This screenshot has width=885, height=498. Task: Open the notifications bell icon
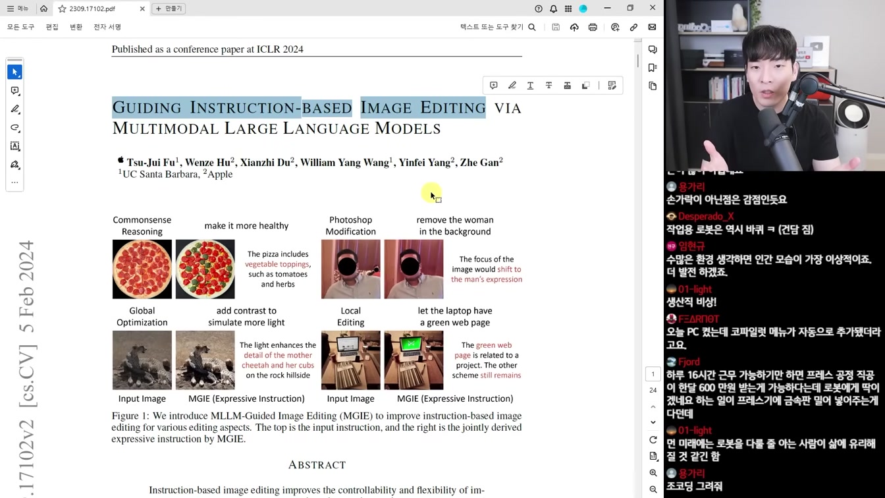553,9
